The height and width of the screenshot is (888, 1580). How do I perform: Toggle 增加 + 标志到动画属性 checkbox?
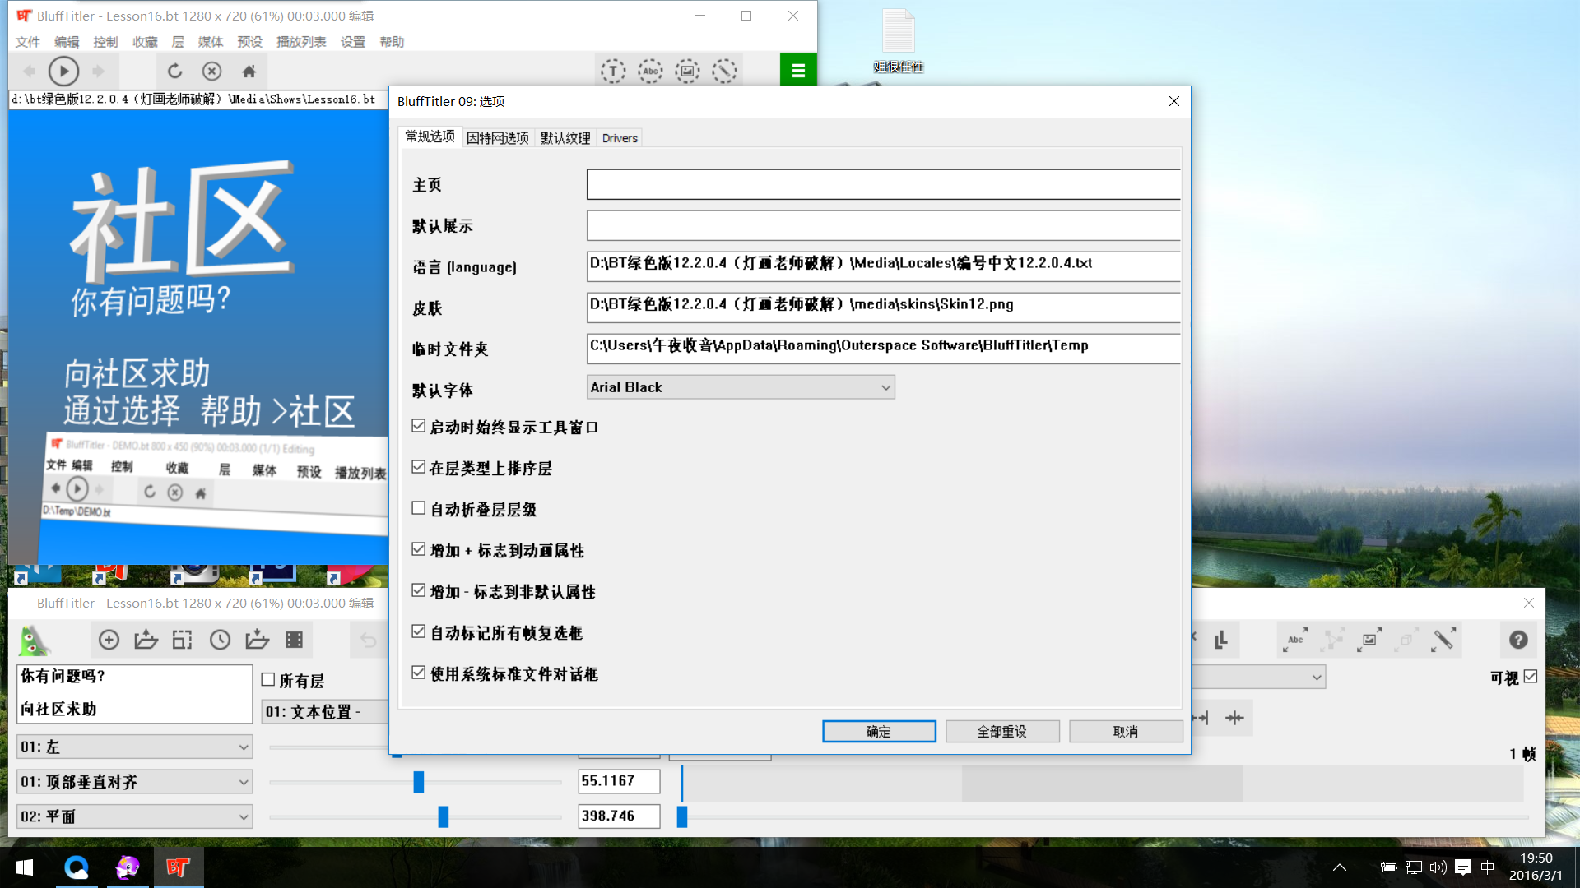419,549
